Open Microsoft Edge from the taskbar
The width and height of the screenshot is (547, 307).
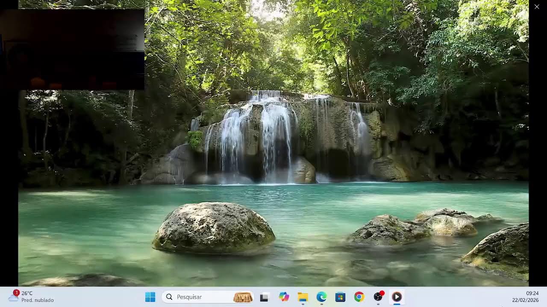pos(321,297)
